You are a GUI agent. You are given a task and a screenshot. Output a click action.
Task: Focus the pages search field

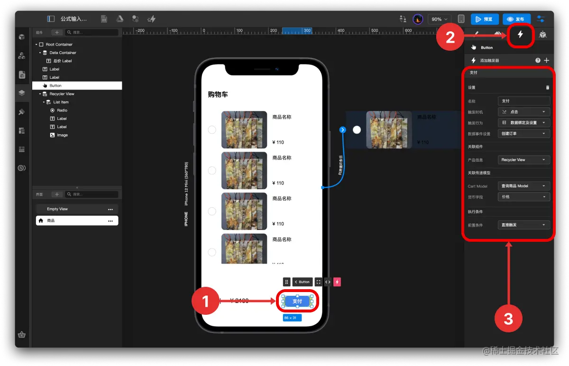pyautogui.click(x=92, y=194)
